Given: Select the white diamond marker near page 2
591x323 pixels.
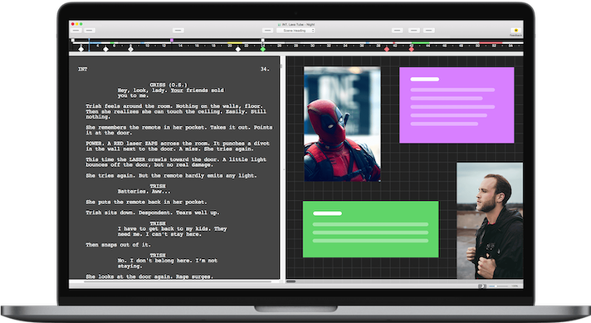Looking at the screenshot, I should click(81, 49).
